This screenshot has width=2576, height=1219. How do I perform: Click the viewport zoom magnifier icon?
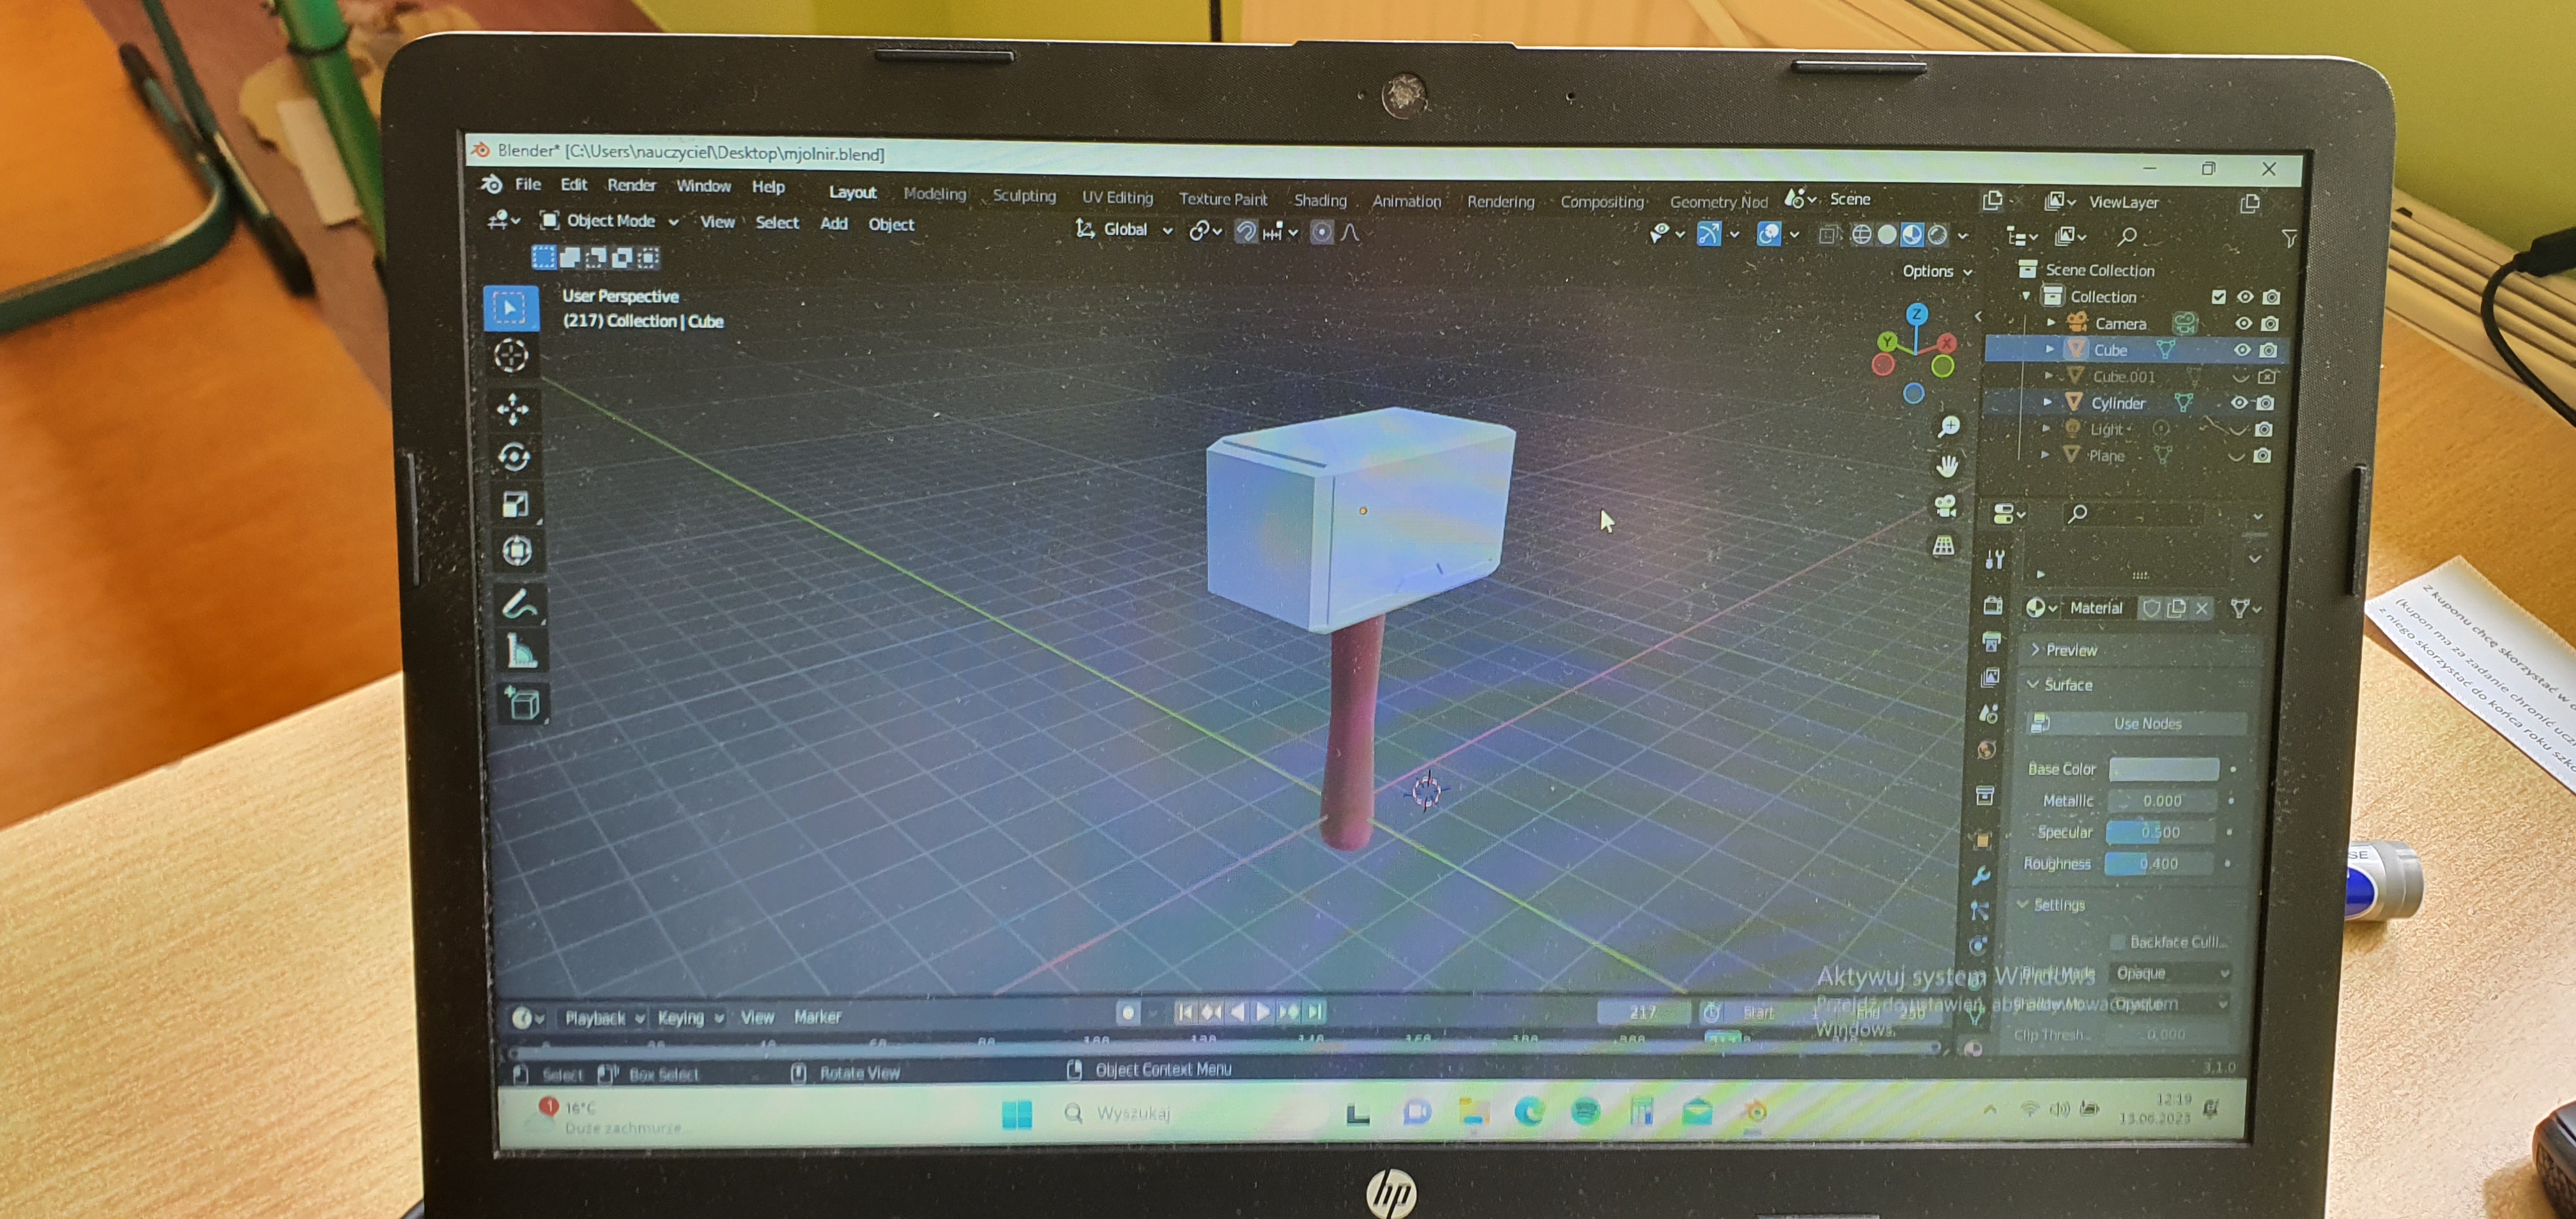[x=1949, y=427]
